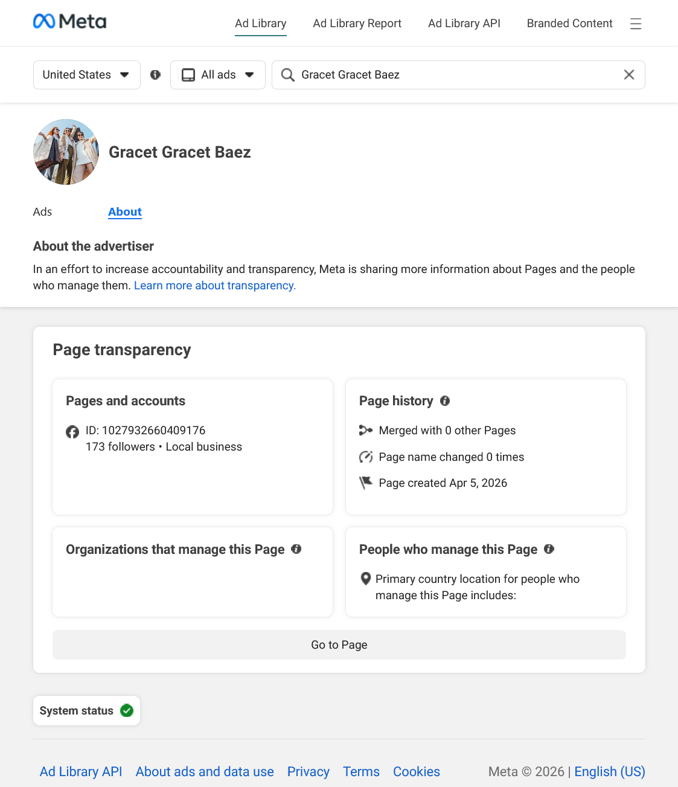Open the Ad Library Report tab
The width and height of the screenshot is (678, 787).
pyautogui.click(x=357, y=24)
